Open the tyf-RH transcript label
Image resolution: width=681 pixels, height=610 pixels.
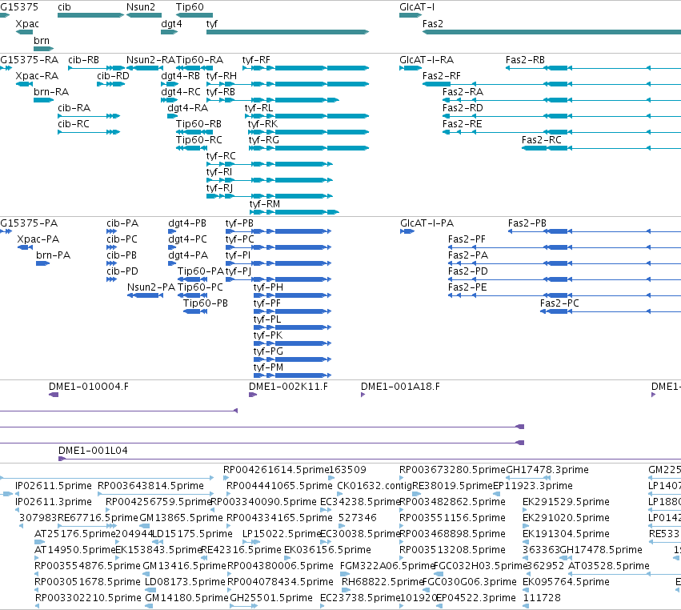(222, 76)
